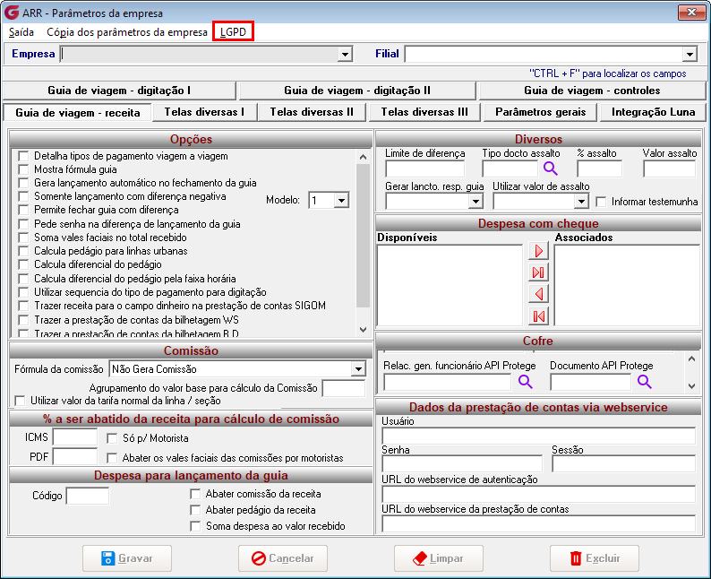Open Utilizar valor de assalto dropdown
Screen dimensions: 711x579
coord(581,201)
